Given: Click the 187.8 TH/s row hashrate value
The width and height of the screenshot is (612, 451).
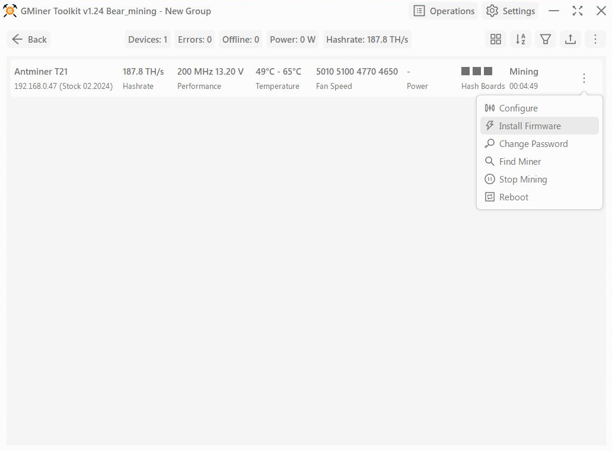Looking at the screenshot, I should (144, 72).
